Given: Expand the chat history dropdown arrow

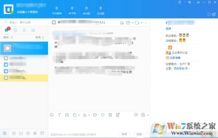Looking at the screenshot, I should pyautogui.click(x=148, y=115).
